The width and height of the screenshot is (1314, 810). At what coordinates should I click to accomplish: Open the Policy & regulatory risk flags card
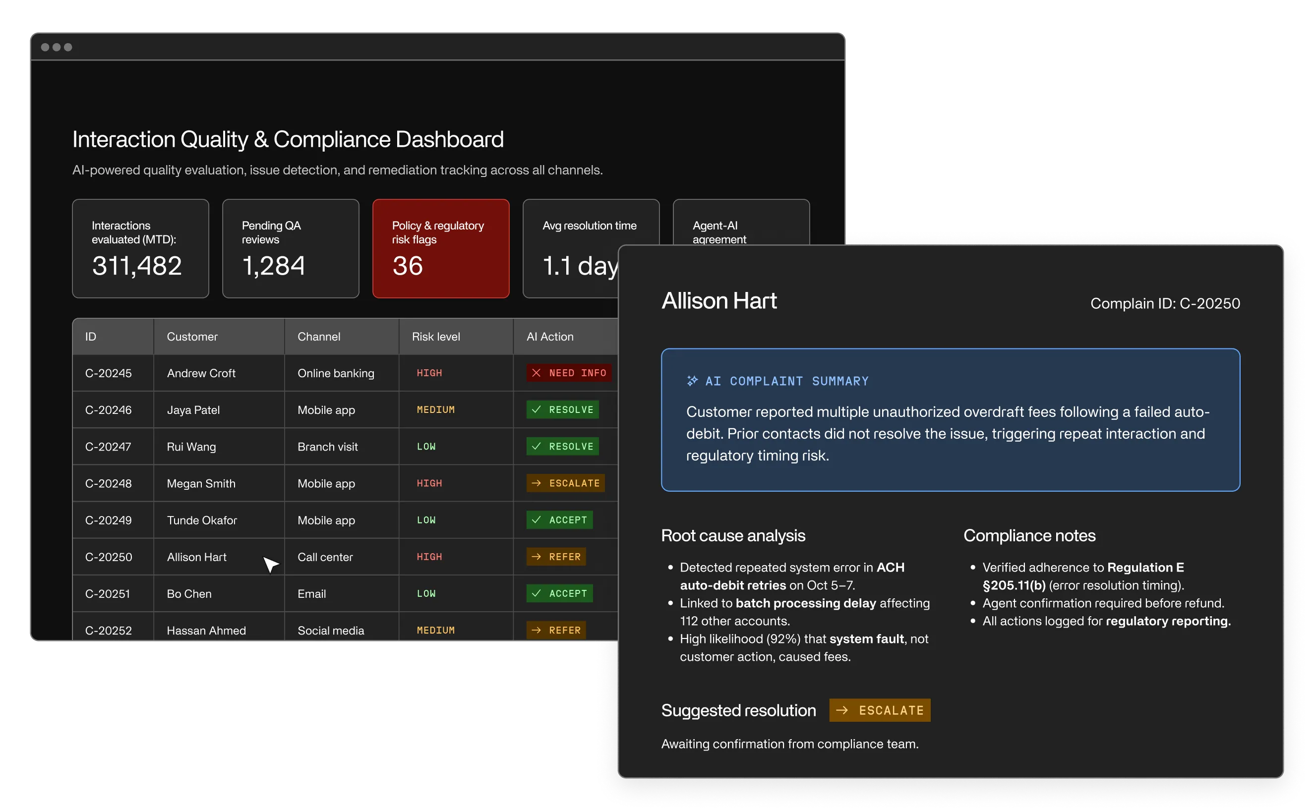pyautogui.click(x=440, y=248)
